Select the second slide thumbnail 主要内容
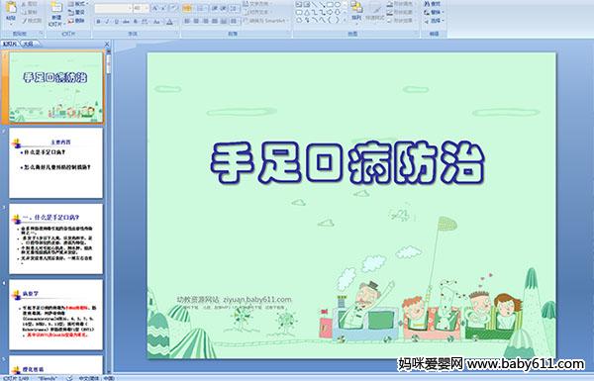Screen dimensions: 594x381 (55, 163)
